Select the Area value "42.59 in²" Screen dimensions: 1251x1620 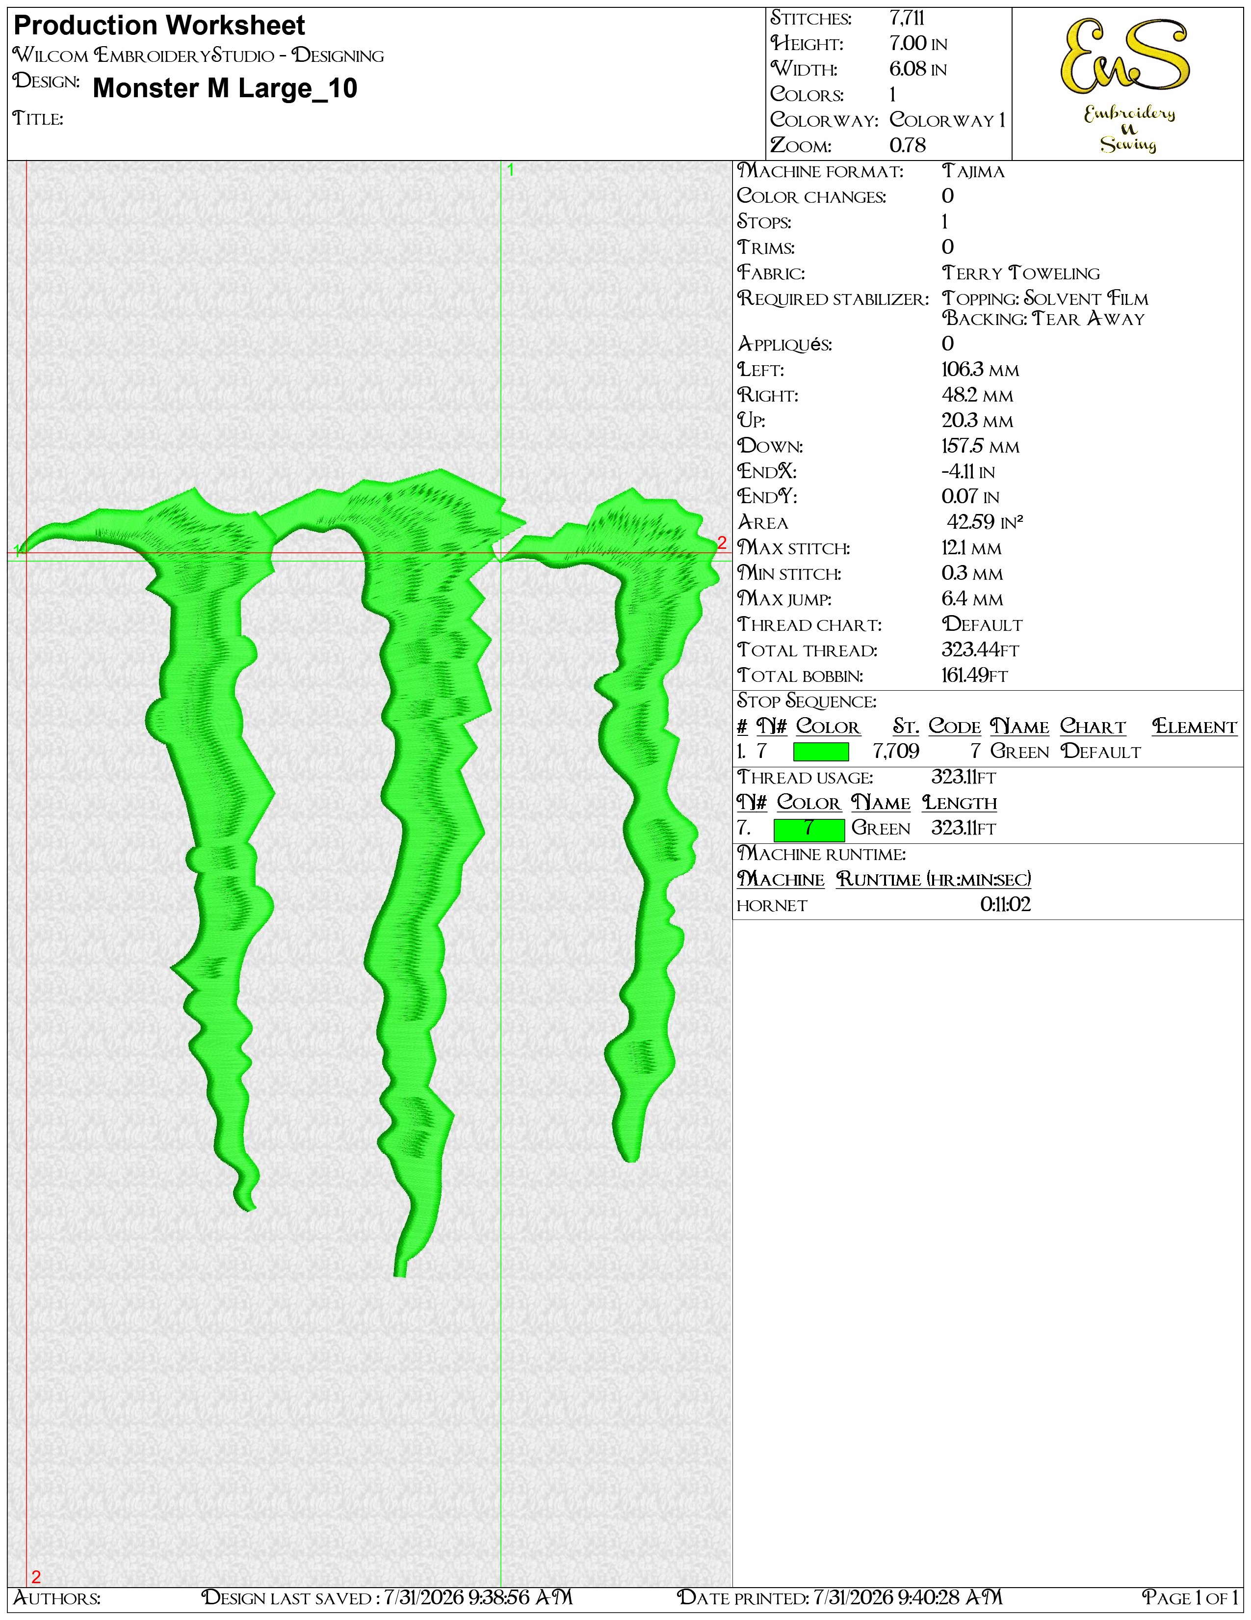coord(985,522)
